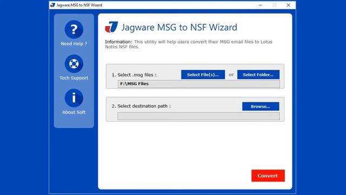Click the Select Folder... button
The image size is (346, 195).
pyautogui.click(x=258, y=75)
